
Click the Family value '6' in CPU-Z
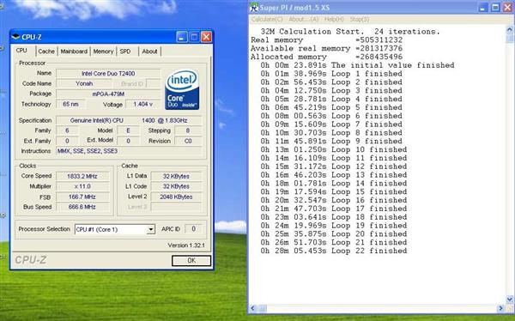[x=67, y=130]
